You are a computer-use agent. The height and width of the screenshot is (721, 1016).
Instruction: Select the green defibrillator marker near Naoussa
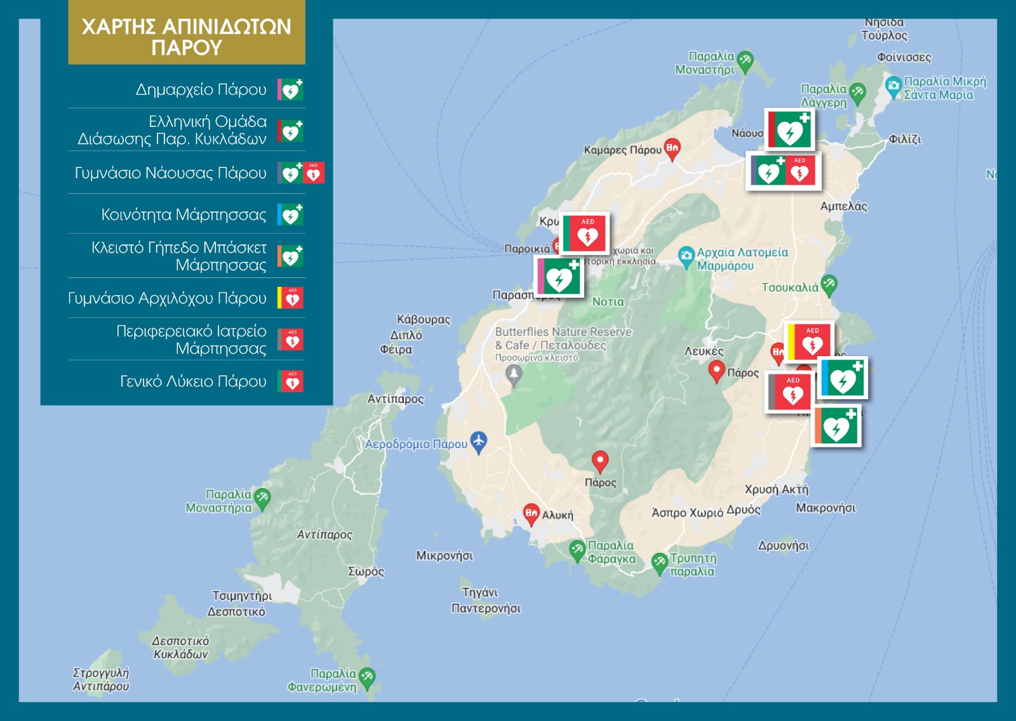[789, 129]
